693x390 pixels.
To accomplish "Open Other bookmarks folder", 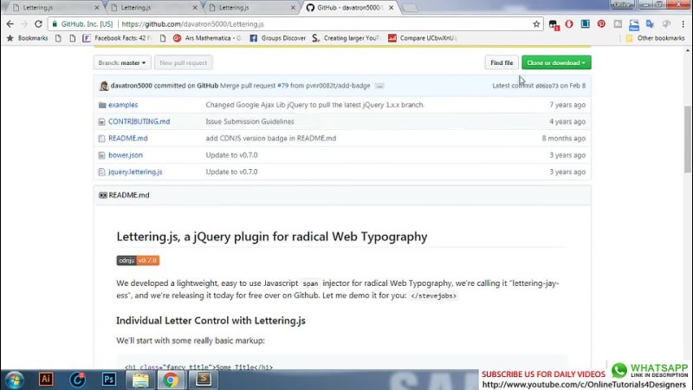I will (656, 38).
